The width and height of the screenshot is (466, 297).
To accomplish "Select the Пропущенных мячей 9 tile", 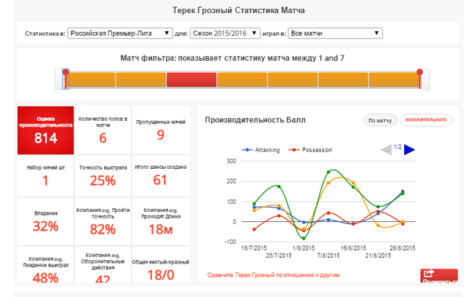I will point(160,130).
